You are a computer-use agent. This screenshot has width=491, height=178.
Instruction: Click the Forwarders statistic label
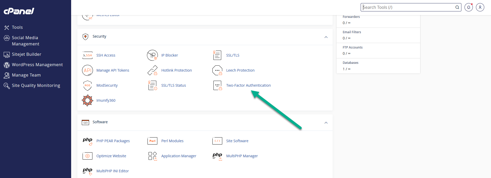point(351,17)
